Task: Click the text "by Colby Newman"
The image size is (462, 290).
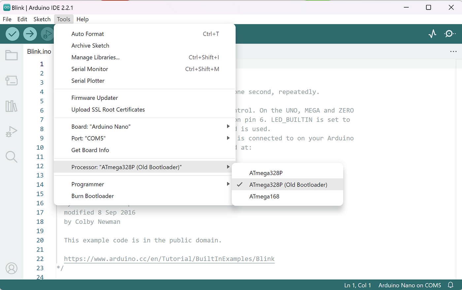Action: point(92,222)
